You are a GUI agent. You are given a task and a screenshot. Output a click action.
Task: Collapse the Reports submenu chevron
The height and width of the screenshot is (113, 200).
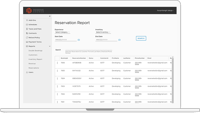coord(50,46)
